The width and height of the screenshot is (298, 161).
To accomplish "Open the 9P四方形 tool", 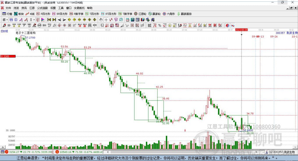I will pos(60,14).
